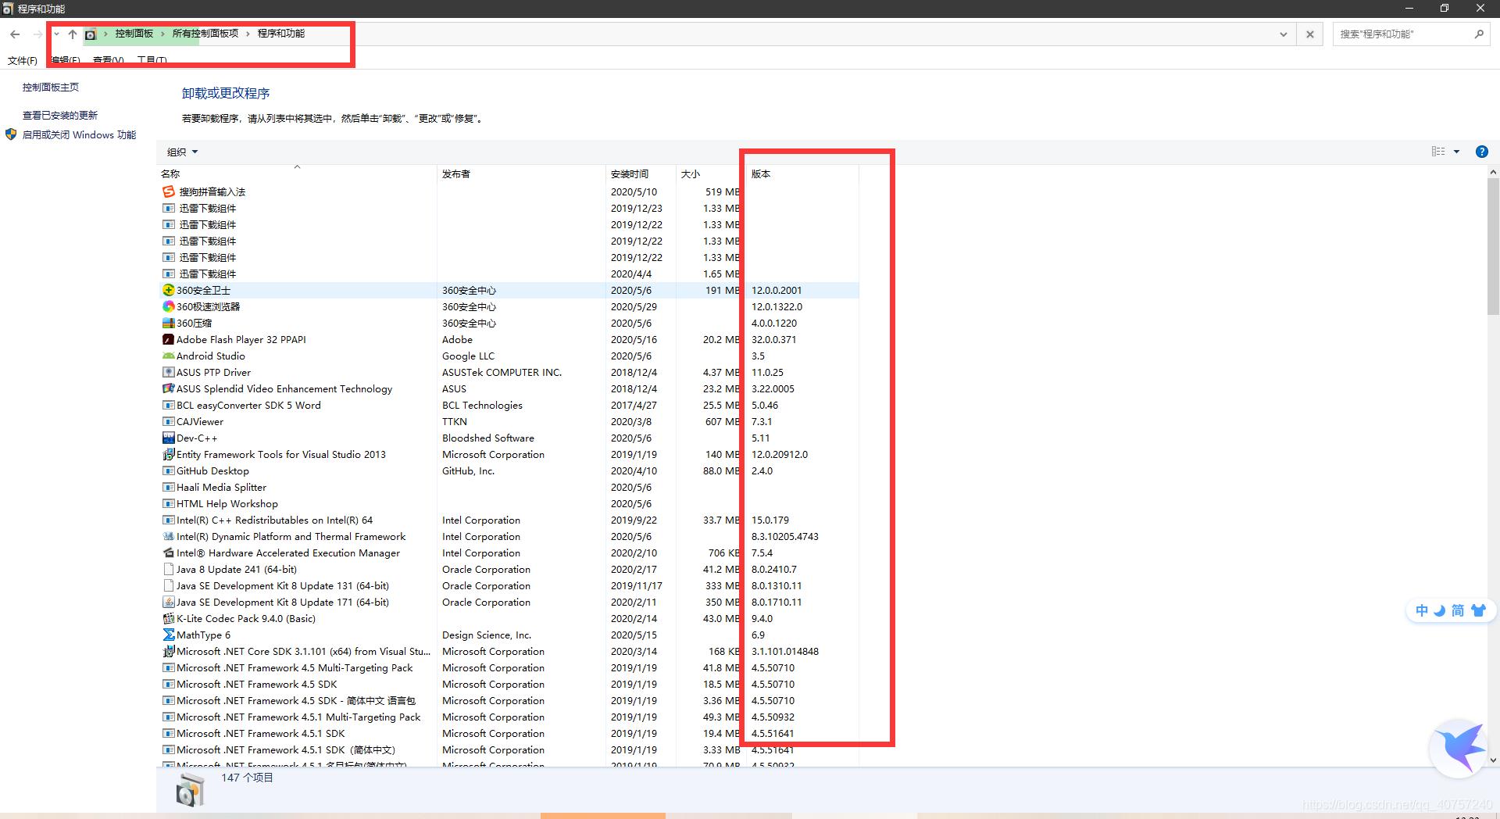Go back with the back arrow

15,34
